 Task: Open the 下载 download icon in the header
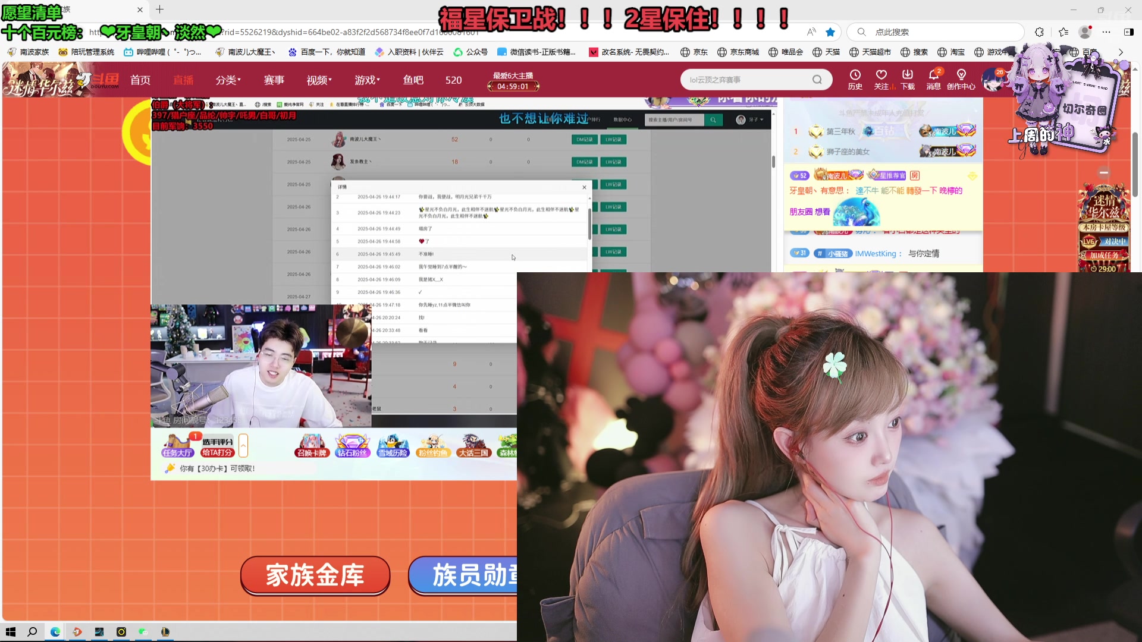click(x=908, y=80)
